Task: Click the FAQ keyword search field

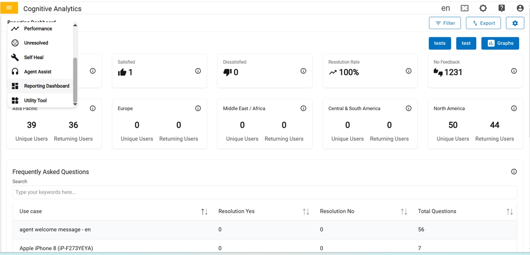Action: [x=265, y=192]
